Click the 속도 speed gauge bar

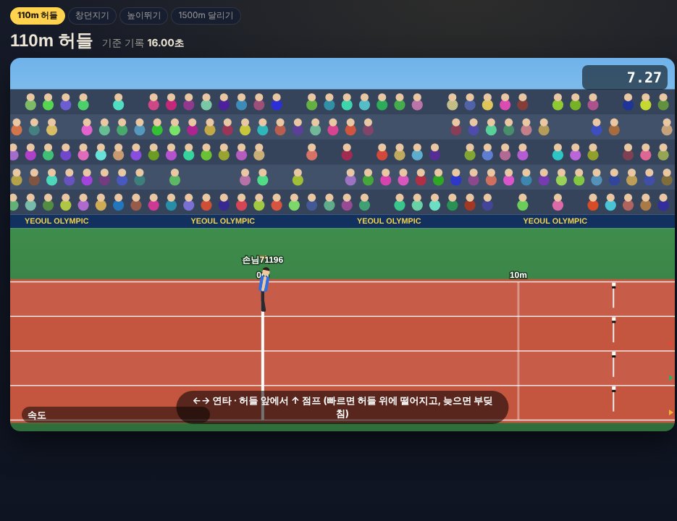pyautogui.click(x=116, y=415)
